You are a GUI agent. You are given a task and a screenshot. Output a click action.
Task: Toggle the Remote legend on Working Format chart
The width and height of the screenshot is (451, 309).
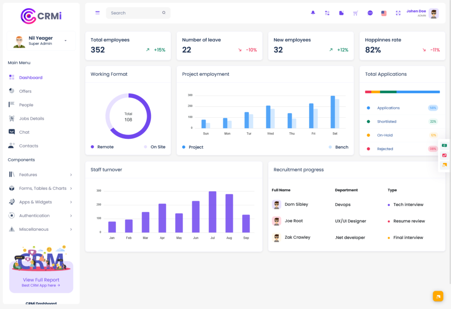102,147
